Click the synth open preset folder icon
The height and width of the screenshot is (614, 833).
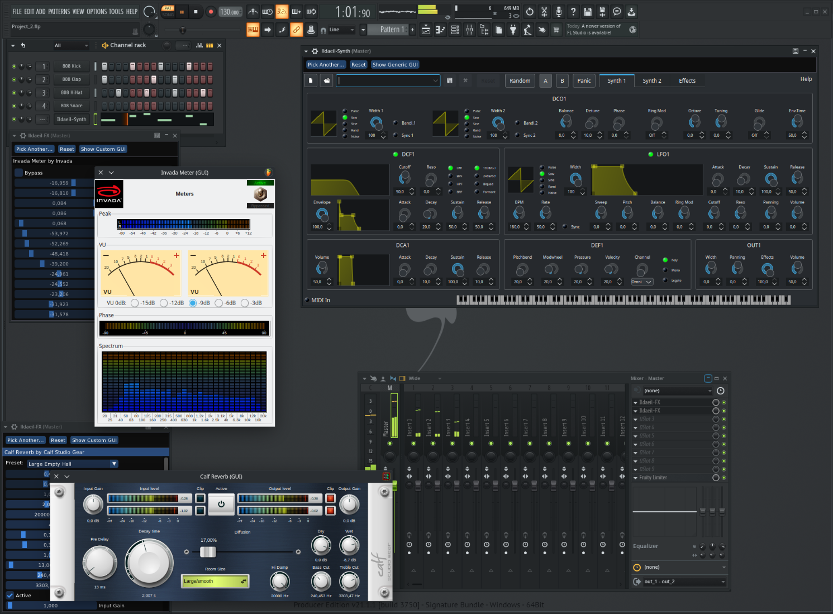[327, 81]
